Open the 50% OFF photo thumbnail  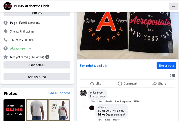point(59,110)
